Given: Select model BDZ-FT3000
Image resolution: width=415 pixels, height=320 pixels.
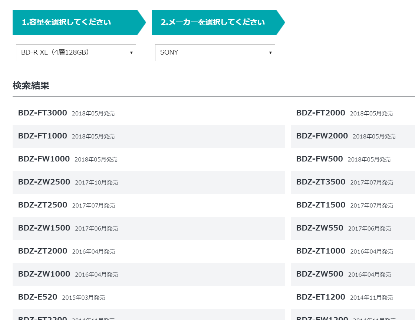Looking at the screenshot, I should pos(43,113).
